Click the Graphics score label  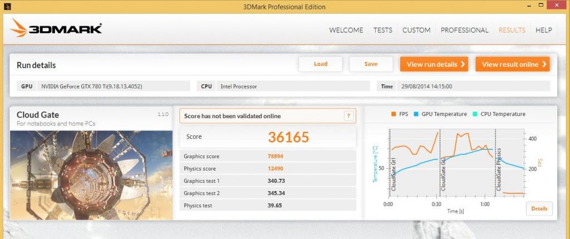[x=202, y=157]
